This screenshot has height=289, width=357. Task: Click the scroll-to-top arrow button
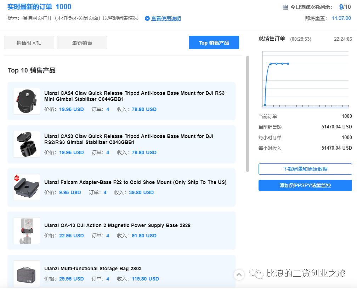pyautogui.click(x=239, y=274)
